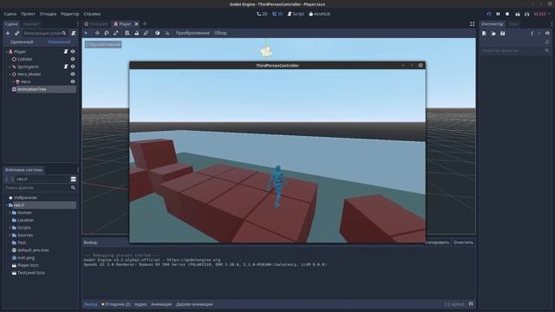The image size is (555, 312).
Task: Open script attached to SpringArm node
Action: (x=66, y=67)
